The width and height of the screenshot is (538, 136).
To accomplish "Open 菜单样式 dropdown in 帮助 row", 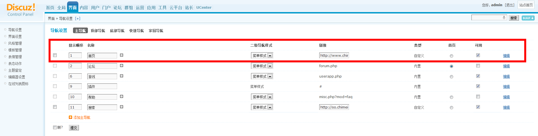I will 262,97.
